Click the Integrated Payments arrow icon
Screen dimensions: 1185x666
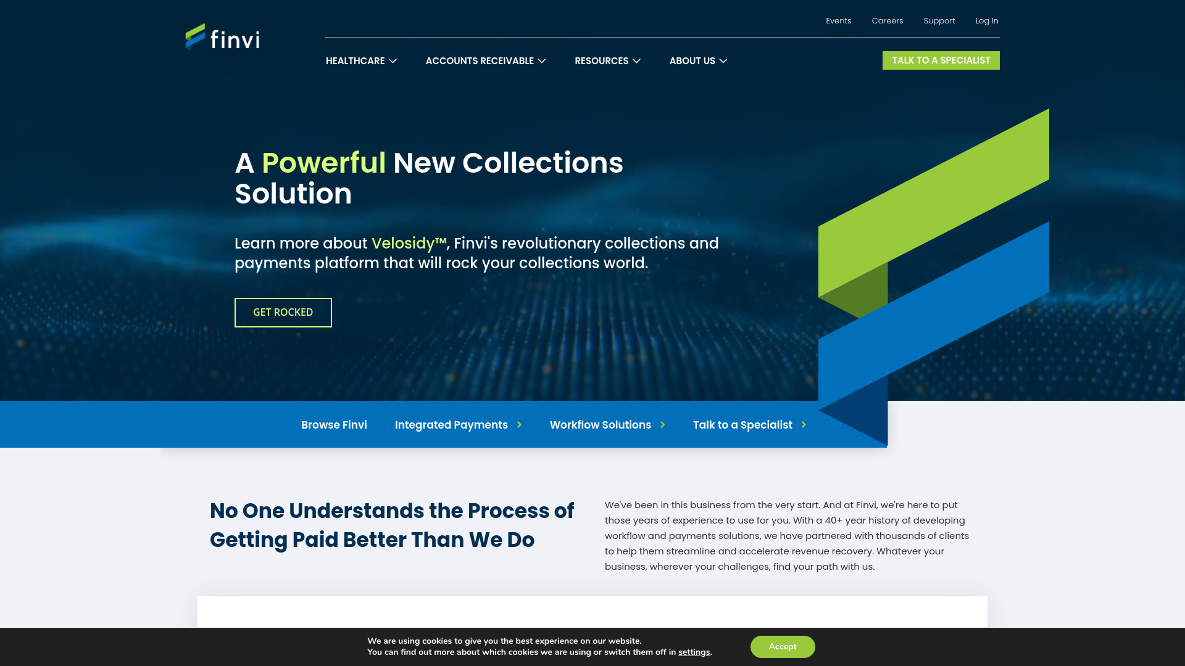520,424
